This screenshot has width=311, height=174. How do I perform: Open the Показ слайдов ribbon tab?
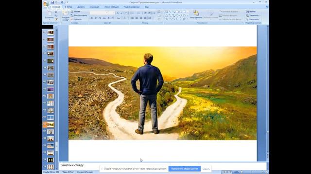point(111,7)
